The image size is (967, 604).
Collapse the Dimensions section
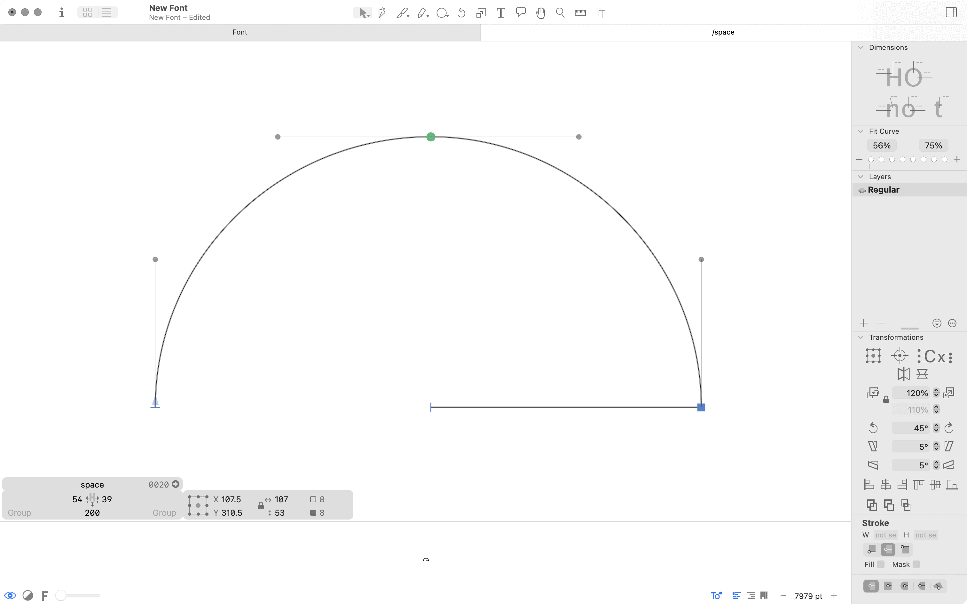(x=861, y=48)
